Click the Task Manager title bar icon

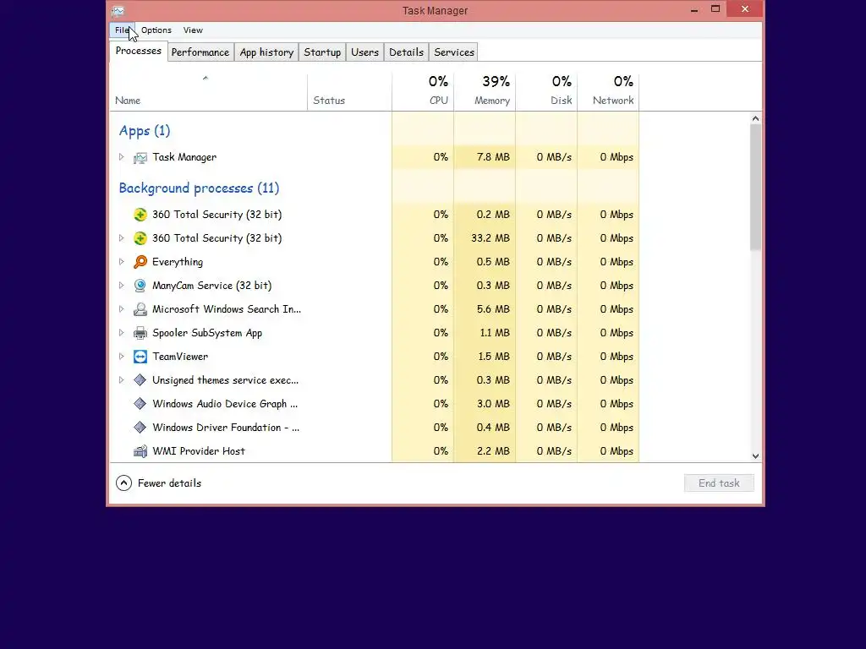click(x=118, y=10)
